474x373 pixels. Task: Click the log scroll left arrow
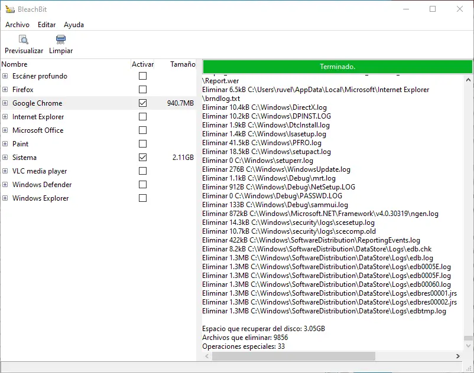pos(207,356)
